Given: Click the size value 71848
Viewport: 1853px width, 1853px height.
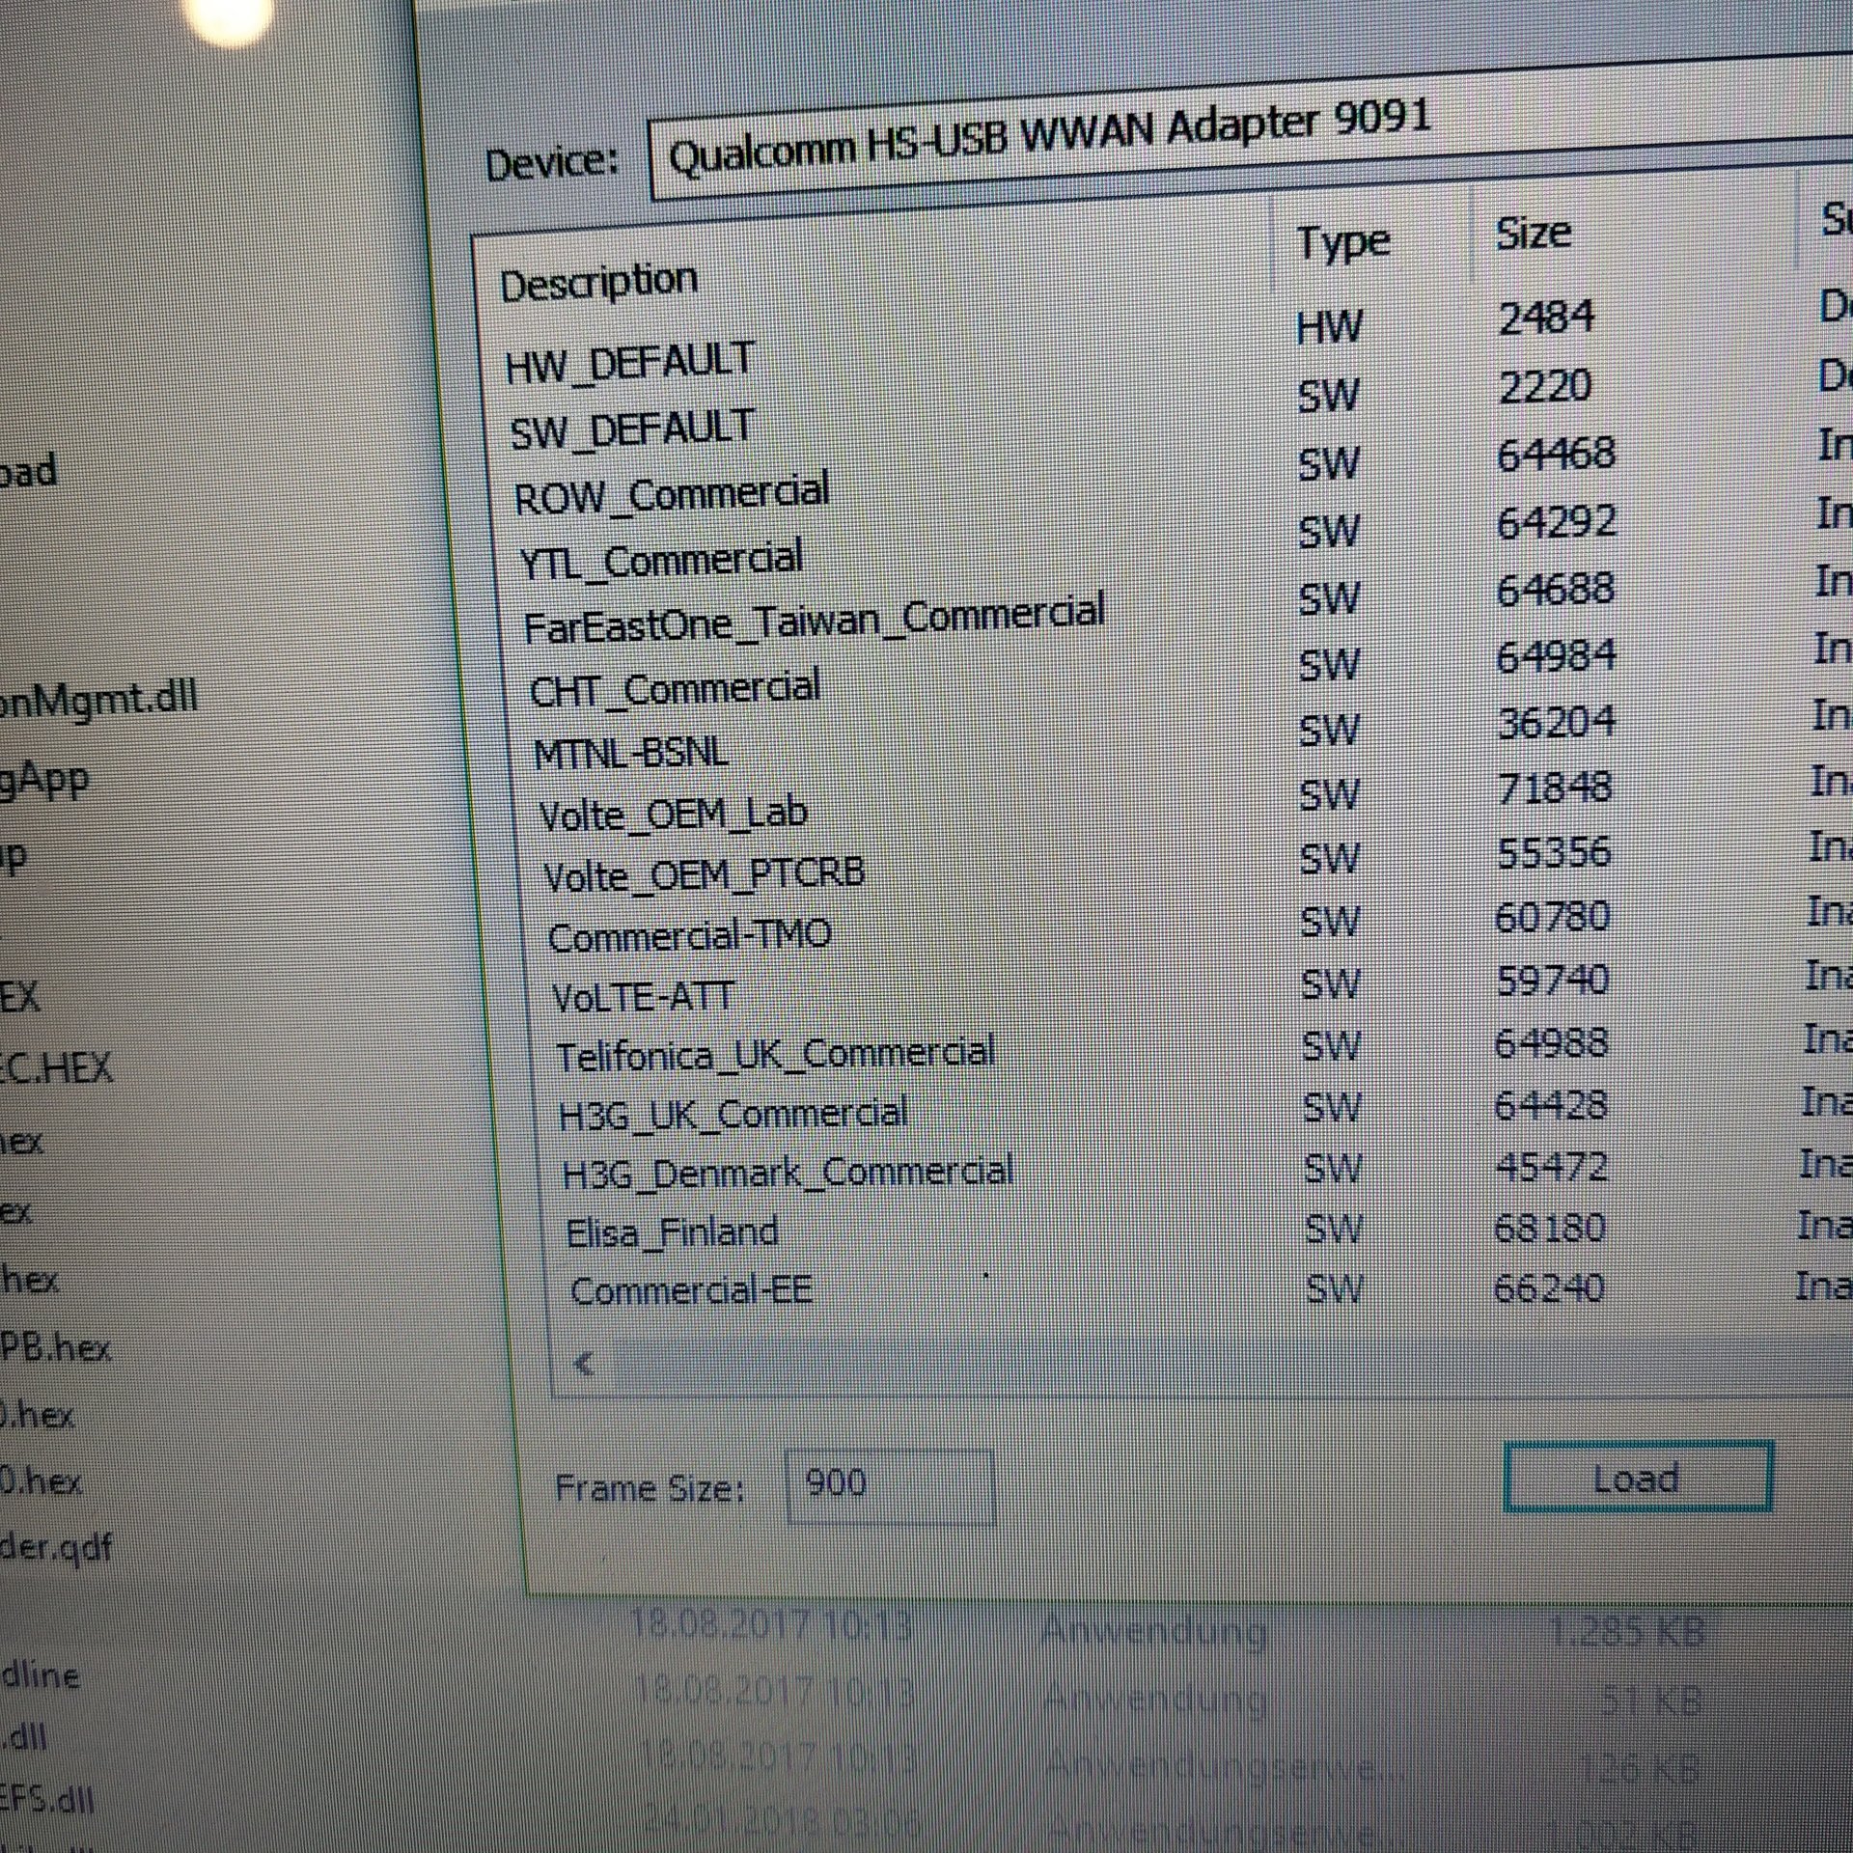Looking at the screenshot, I should tap(1554, 788).
